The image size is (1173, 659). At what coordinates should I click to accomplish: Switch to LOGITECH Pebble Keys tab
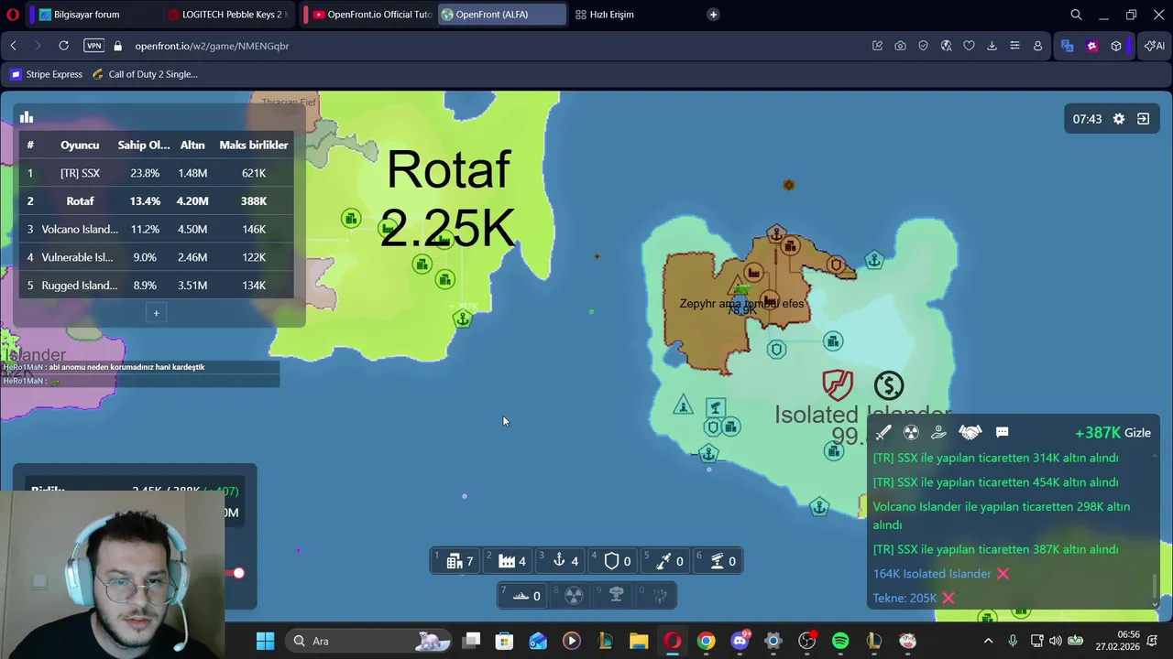click(x=226, y=15)
